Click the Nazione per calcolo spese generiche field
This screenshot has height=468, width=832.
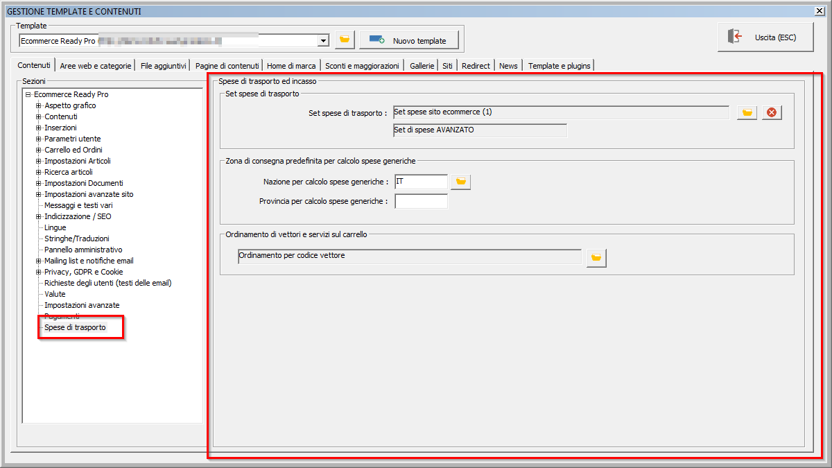coord(421,182)
